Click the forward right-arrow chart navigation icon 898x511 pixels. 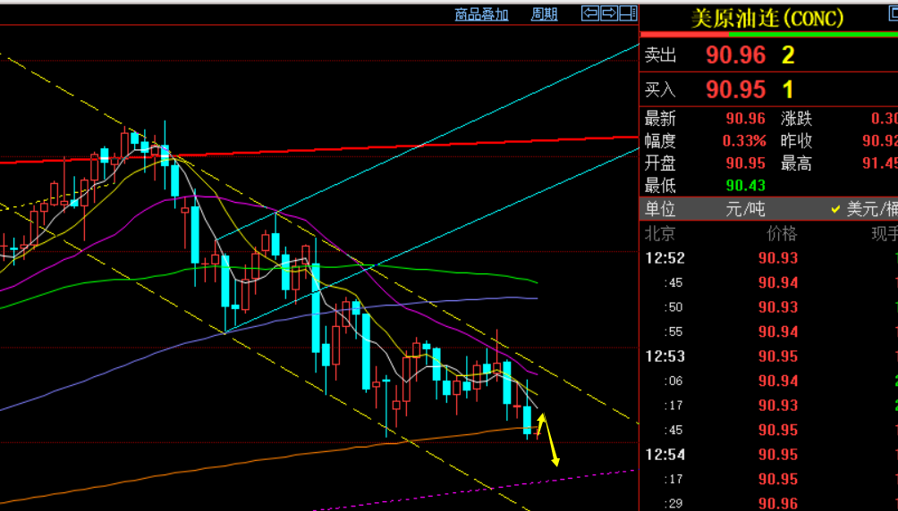coord(609,13)
